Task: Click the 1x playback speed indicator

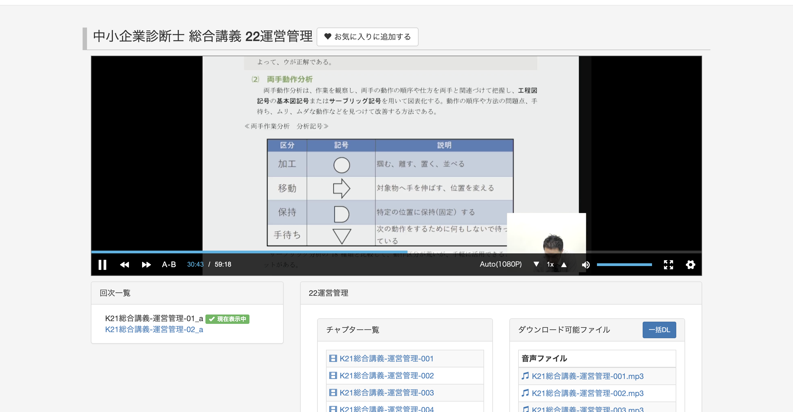Action: pos(550,264)
